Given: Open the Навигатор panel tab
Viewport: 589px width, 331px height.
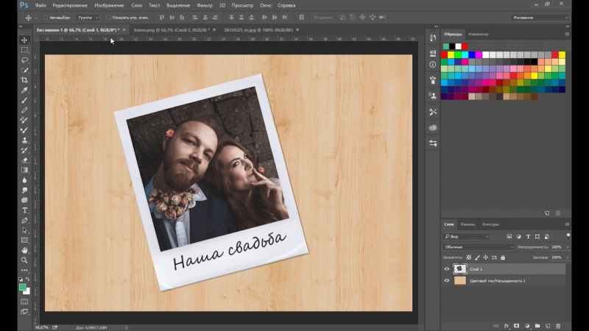Looking at the screenshot, I should (479, 34).
